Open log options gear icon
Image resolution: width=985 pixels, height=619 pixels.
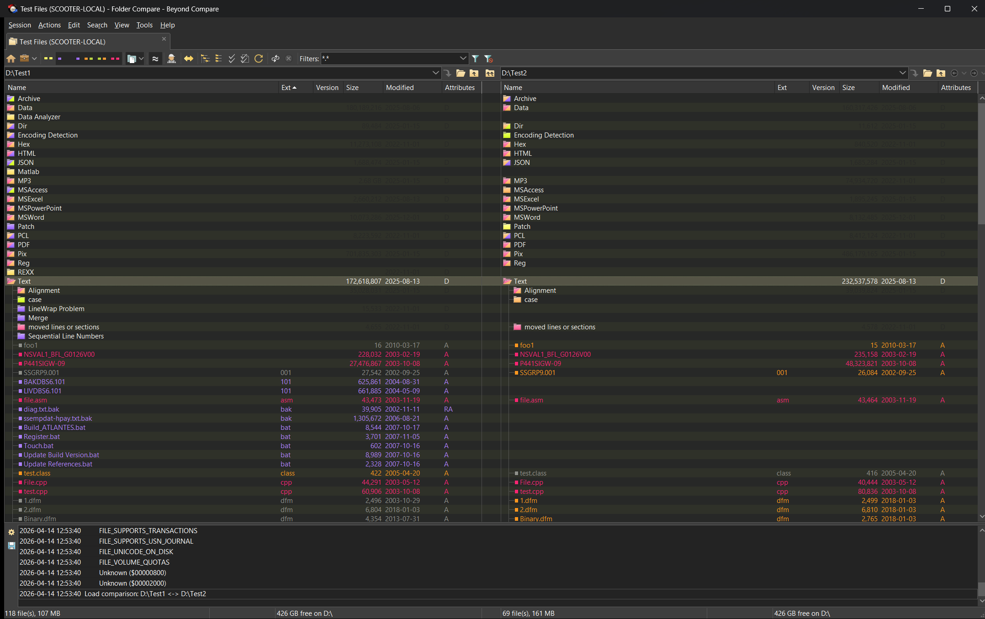[11, 532]
